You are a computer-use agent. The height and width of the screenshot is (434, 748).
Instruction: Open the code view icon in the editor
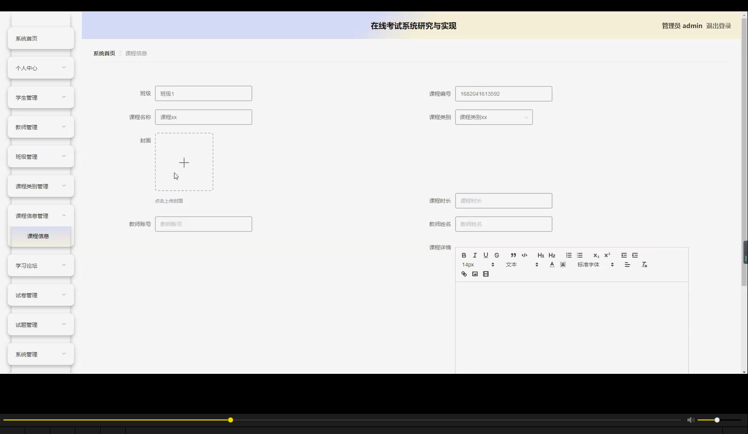tap(524, 255)
